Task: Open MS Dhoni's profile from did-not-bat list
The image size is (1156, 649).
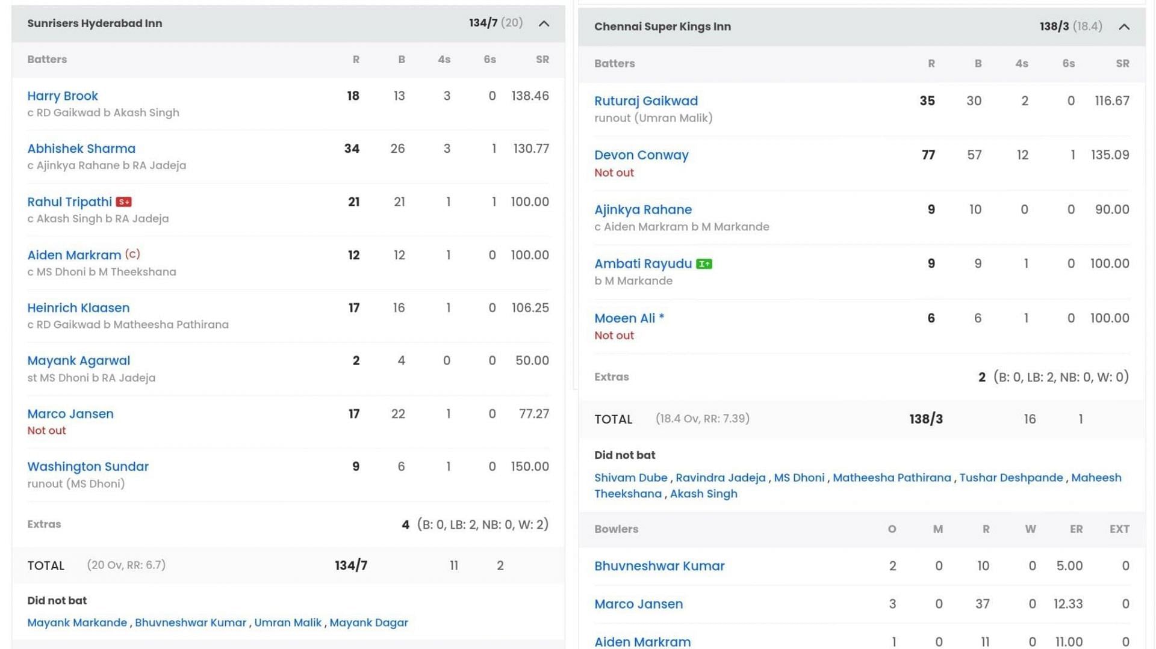Action: (799, 478)
